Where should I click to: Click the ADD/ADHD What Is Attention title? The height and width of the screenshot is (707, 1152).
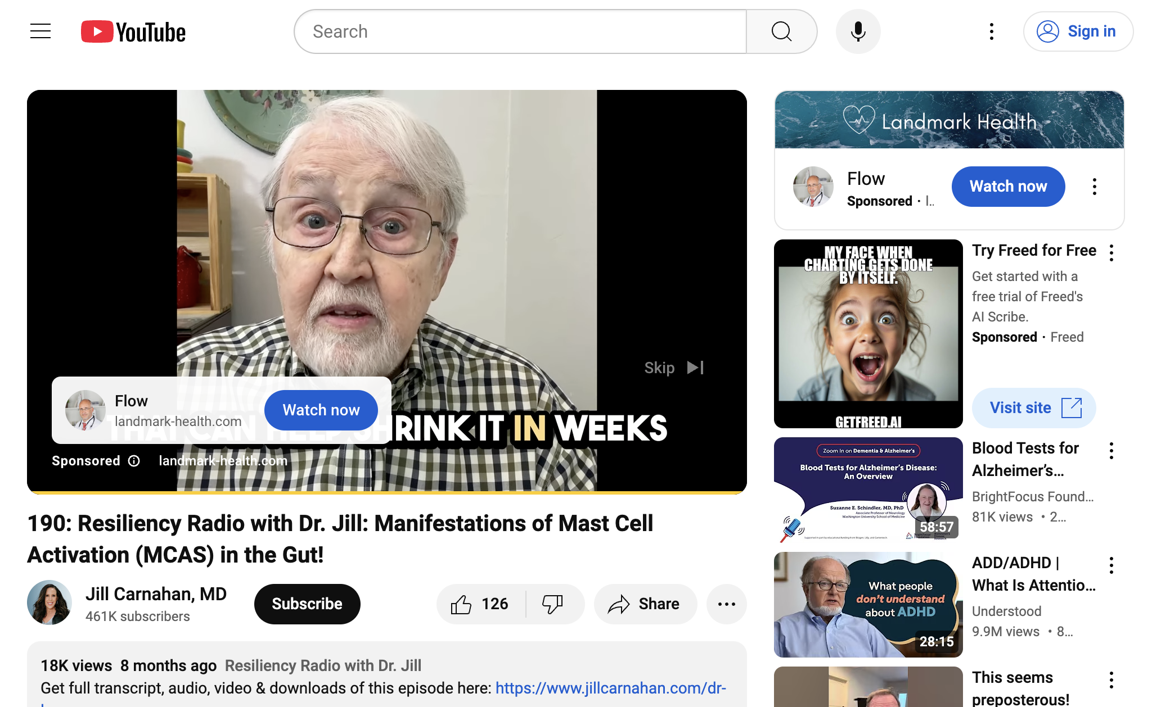(1034, 574)
